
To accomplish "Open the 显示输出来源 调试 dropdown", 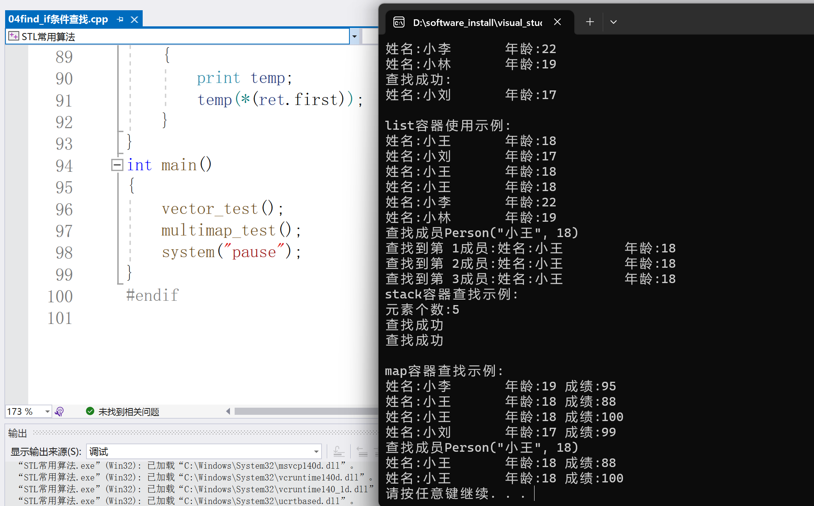I will (316, 451).
